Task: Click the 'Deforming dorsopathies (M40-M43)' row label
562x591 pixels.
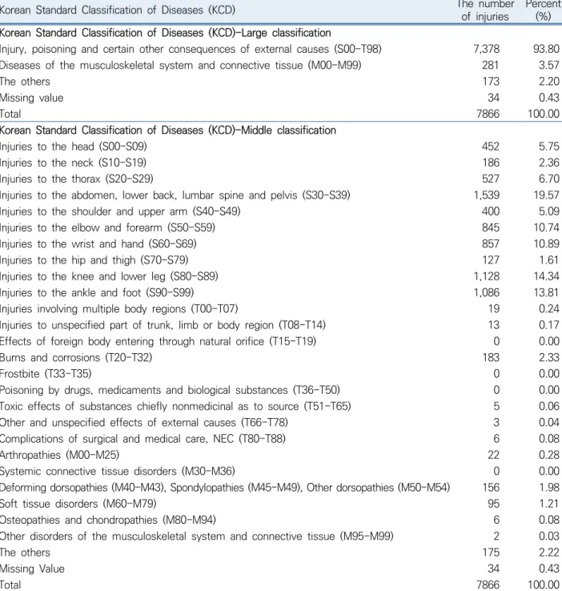Action: tap(225, 487)
